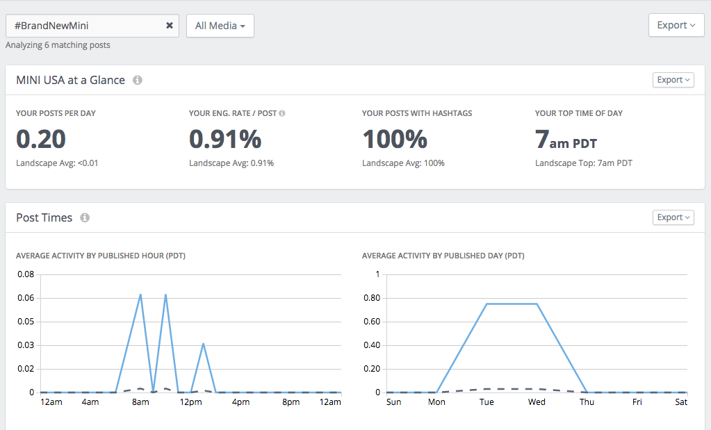Click 'Landscape Avg: 100%' text
Image resolution: width=711 pixels, height=430 pixels.
point(403,163)
